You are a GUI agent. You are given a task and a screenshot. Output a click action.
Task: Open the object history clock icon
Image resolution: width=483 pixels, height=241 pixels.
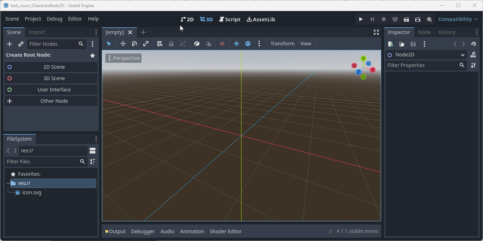click(x=473, y=44)
